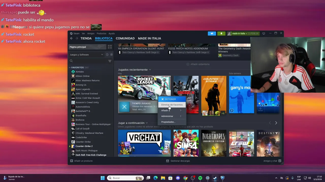Click the library search field
This screenshot has width=325, height=182.
(88, 61)
